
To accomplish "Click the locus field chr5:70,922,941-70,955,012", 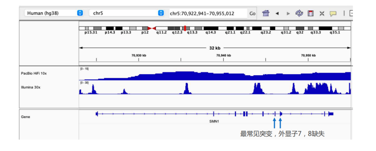I will pyautogui.click(x=208, y=14).
